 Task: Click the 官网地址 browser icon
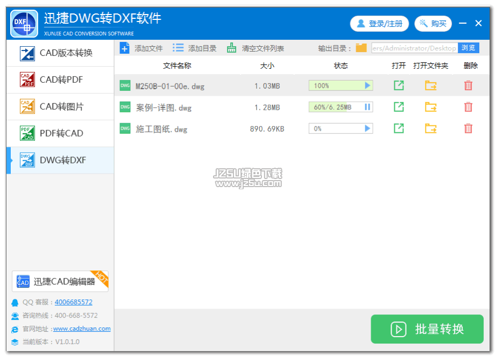pos(15,330)
